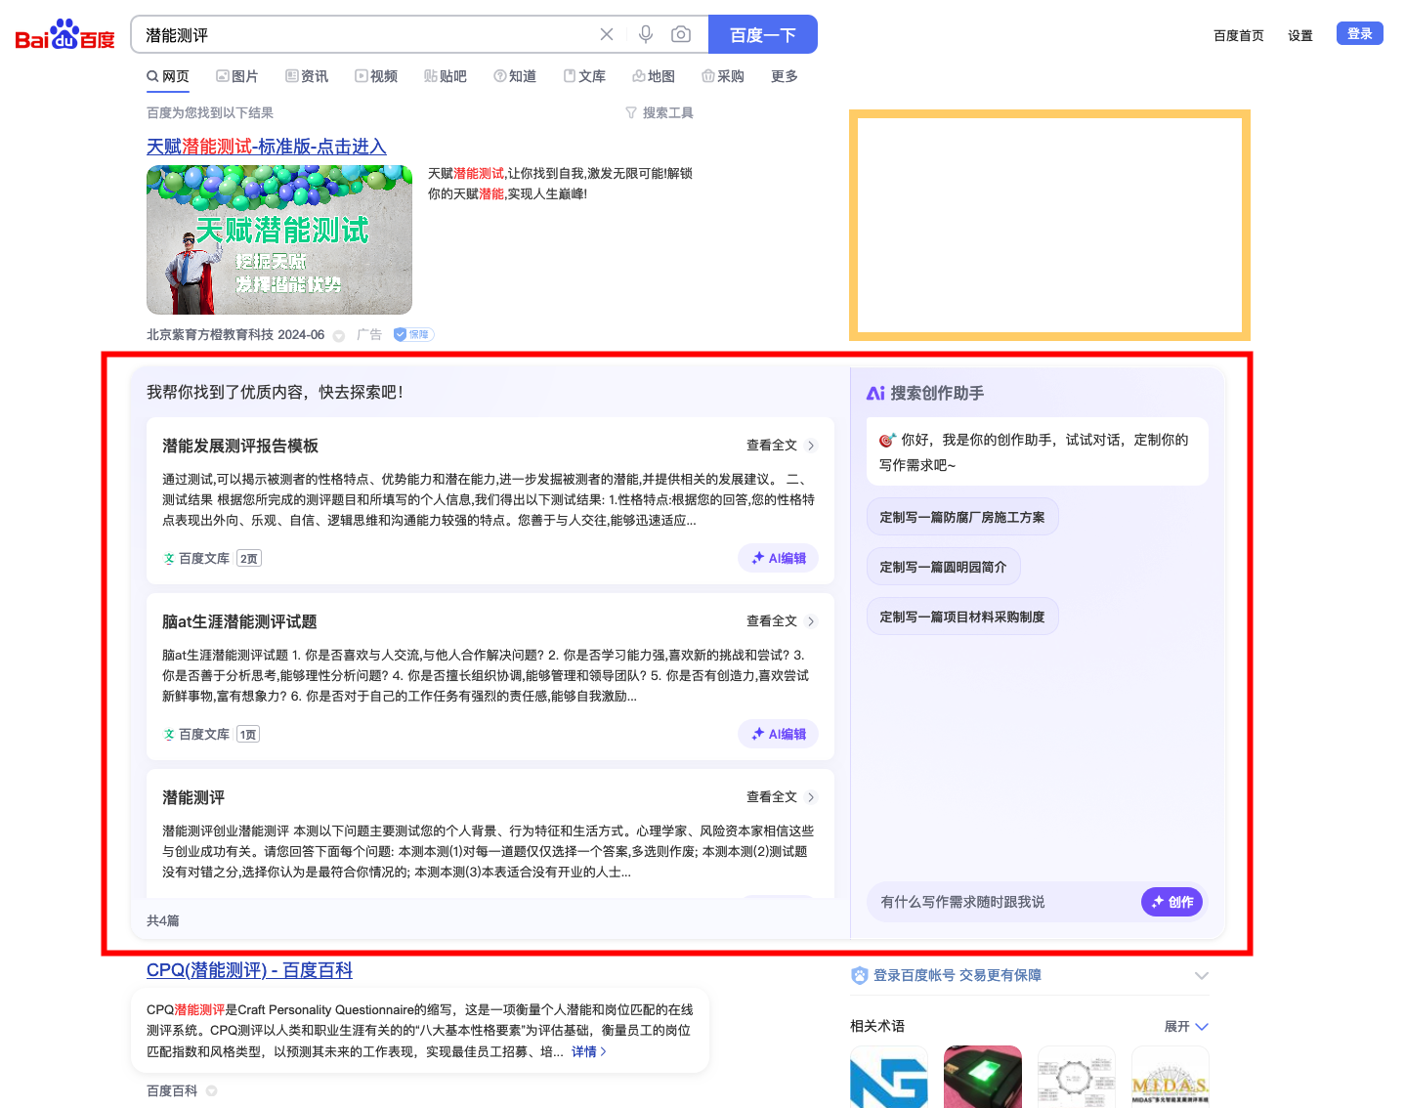Switch to the 文库 tab
Image resolution: width=1405 pixels, height=1108 pixels.
[x=584, y=76]
